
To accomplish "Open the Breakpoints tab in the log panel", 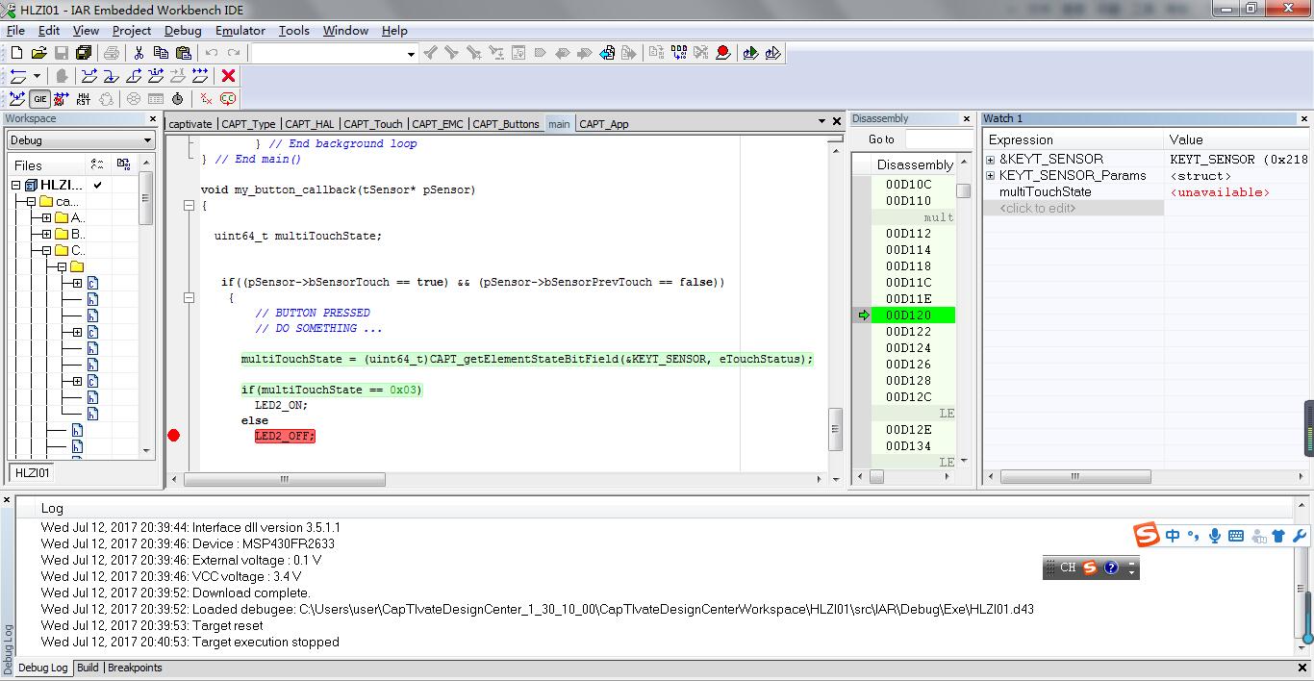I will coord(135,668).
